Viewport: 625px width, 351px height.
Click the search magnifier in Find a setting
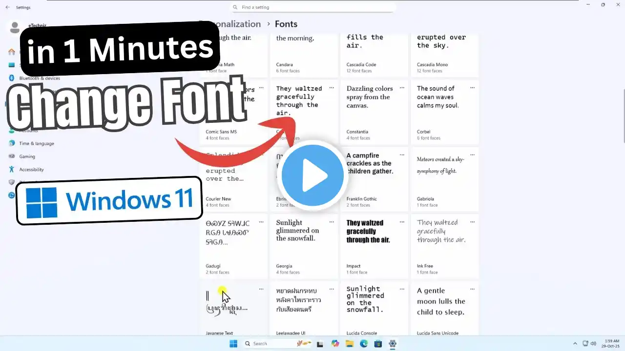(236, 7)
